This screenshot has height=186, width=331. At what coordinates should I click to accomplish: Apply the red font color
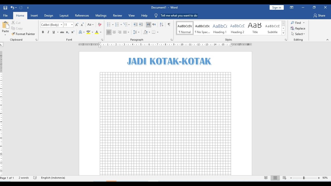coord(97,32)
